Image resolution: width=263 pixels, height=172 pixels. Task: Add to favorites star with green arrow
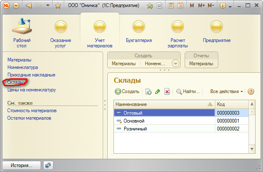(150, 6)
